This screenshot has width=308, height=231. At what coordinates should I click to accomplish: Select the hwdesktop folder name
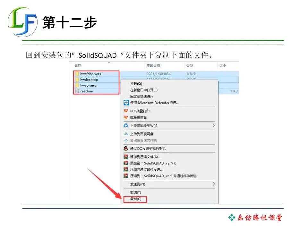pyautogui.click(x=89, y=80)
